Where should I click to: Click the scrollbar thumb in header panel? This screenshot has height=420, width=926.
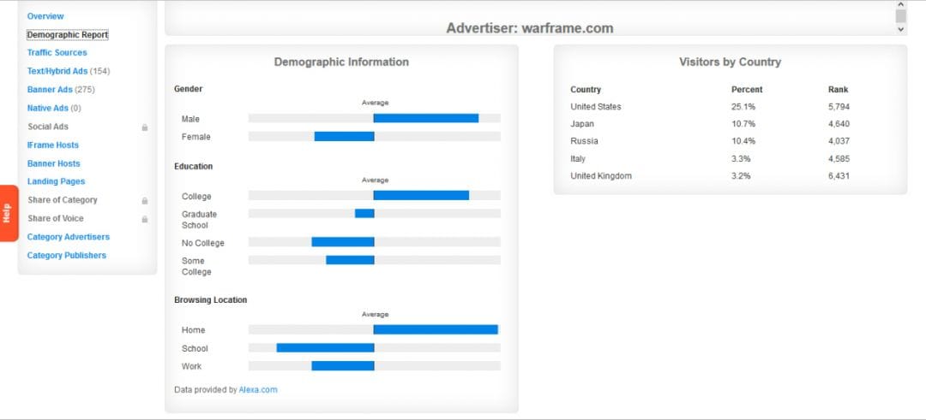click(x=900, y=16)
